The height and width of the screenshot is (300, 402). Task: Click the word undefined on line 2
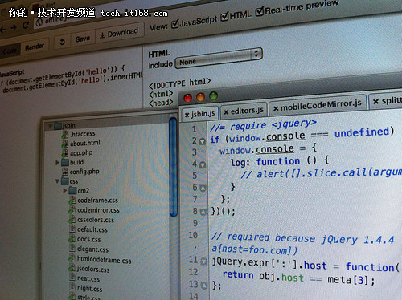362,132
